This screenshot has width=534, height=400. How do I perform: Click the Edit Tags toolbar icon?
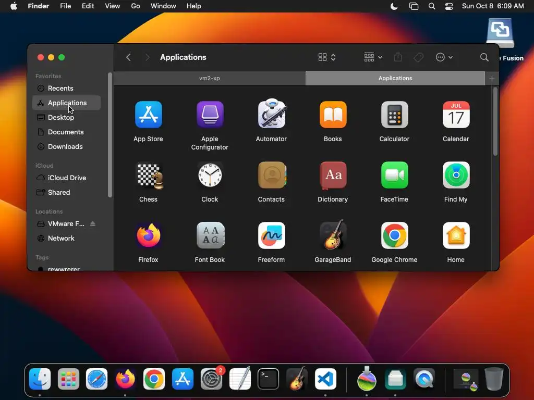419,57
